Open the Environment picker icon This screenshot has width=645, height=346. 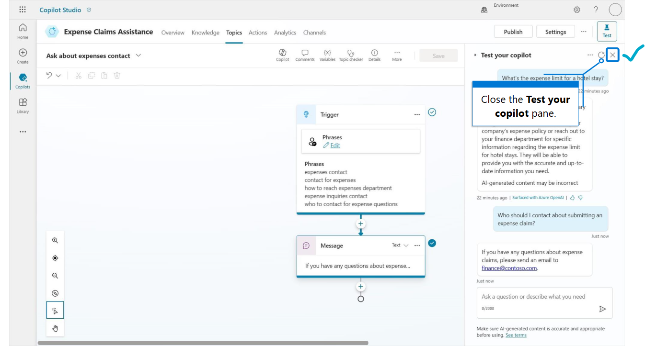coord(484,10)
